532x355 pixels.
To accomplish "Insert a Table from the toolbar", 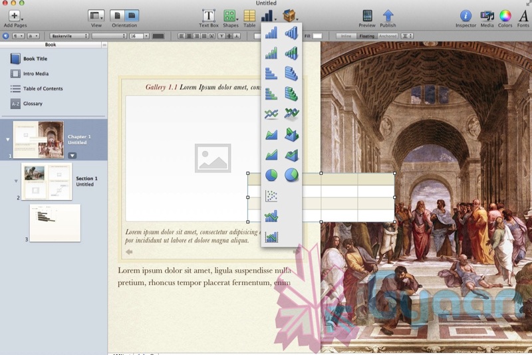I will tap(249, 16).
